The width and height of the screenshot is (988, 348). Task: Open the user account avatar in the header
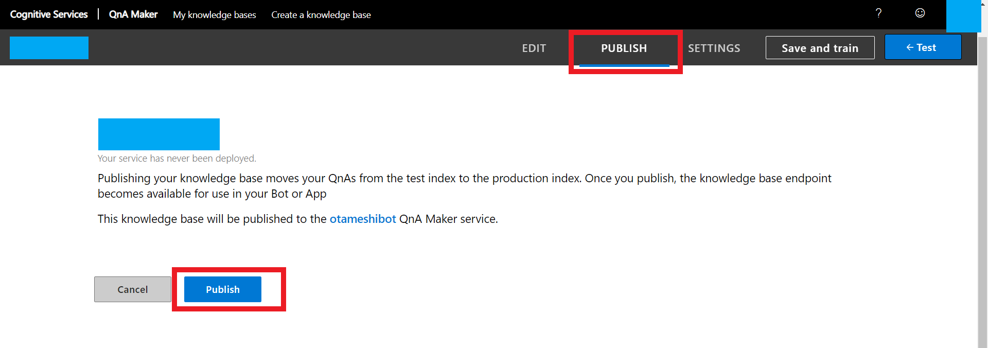tap(963, 15)
